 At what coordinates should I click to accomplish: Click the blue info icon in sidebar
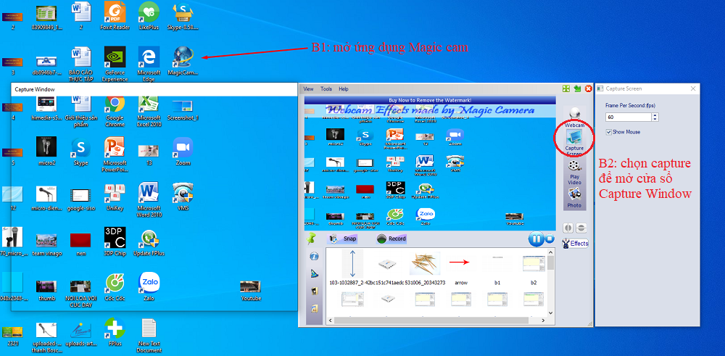coord(314,257)
